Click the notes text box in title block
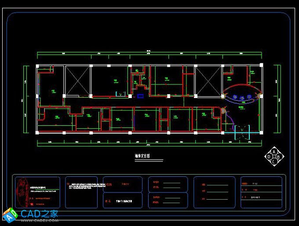 click(82, 192)
